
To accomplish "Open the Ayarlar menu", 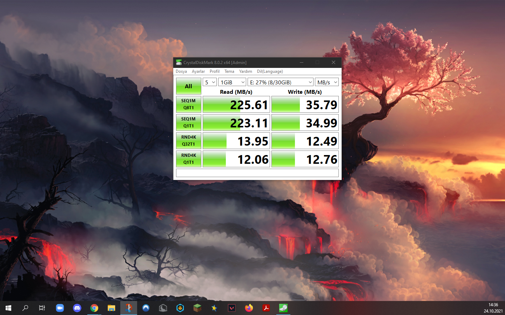I will coord(198,71).
